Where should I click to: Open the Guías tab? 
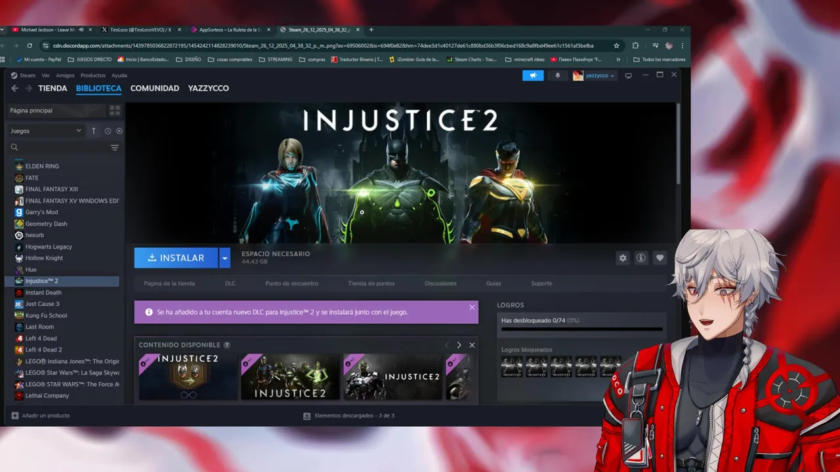point(493,283)
